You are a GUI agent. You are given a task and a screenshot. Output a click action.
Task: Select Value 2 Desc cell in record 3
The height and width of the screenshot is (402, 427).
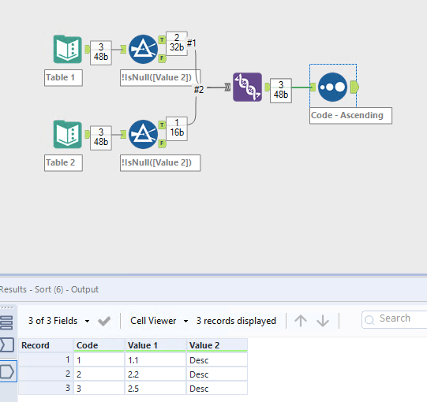(x=217, y=389)
